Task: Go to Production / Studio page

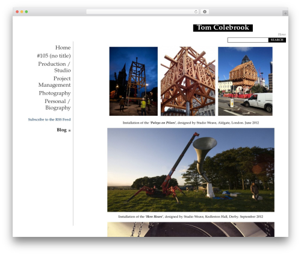Action: coord(54,67)
